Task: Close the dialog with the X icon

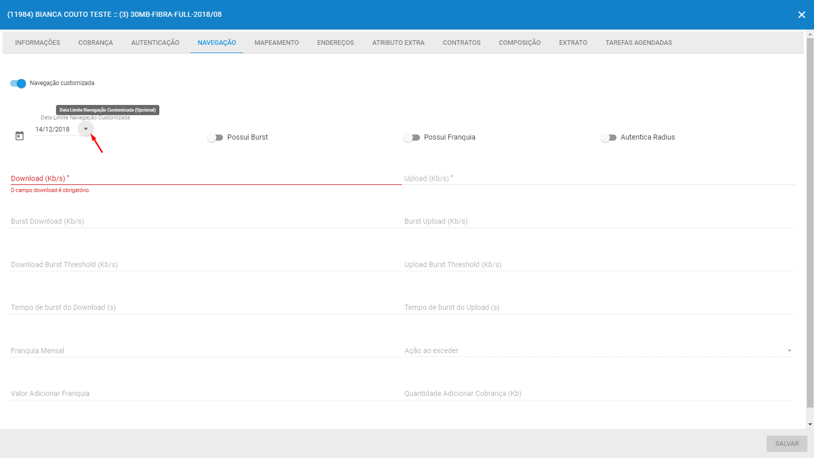Action: click(x=801, y=15)
